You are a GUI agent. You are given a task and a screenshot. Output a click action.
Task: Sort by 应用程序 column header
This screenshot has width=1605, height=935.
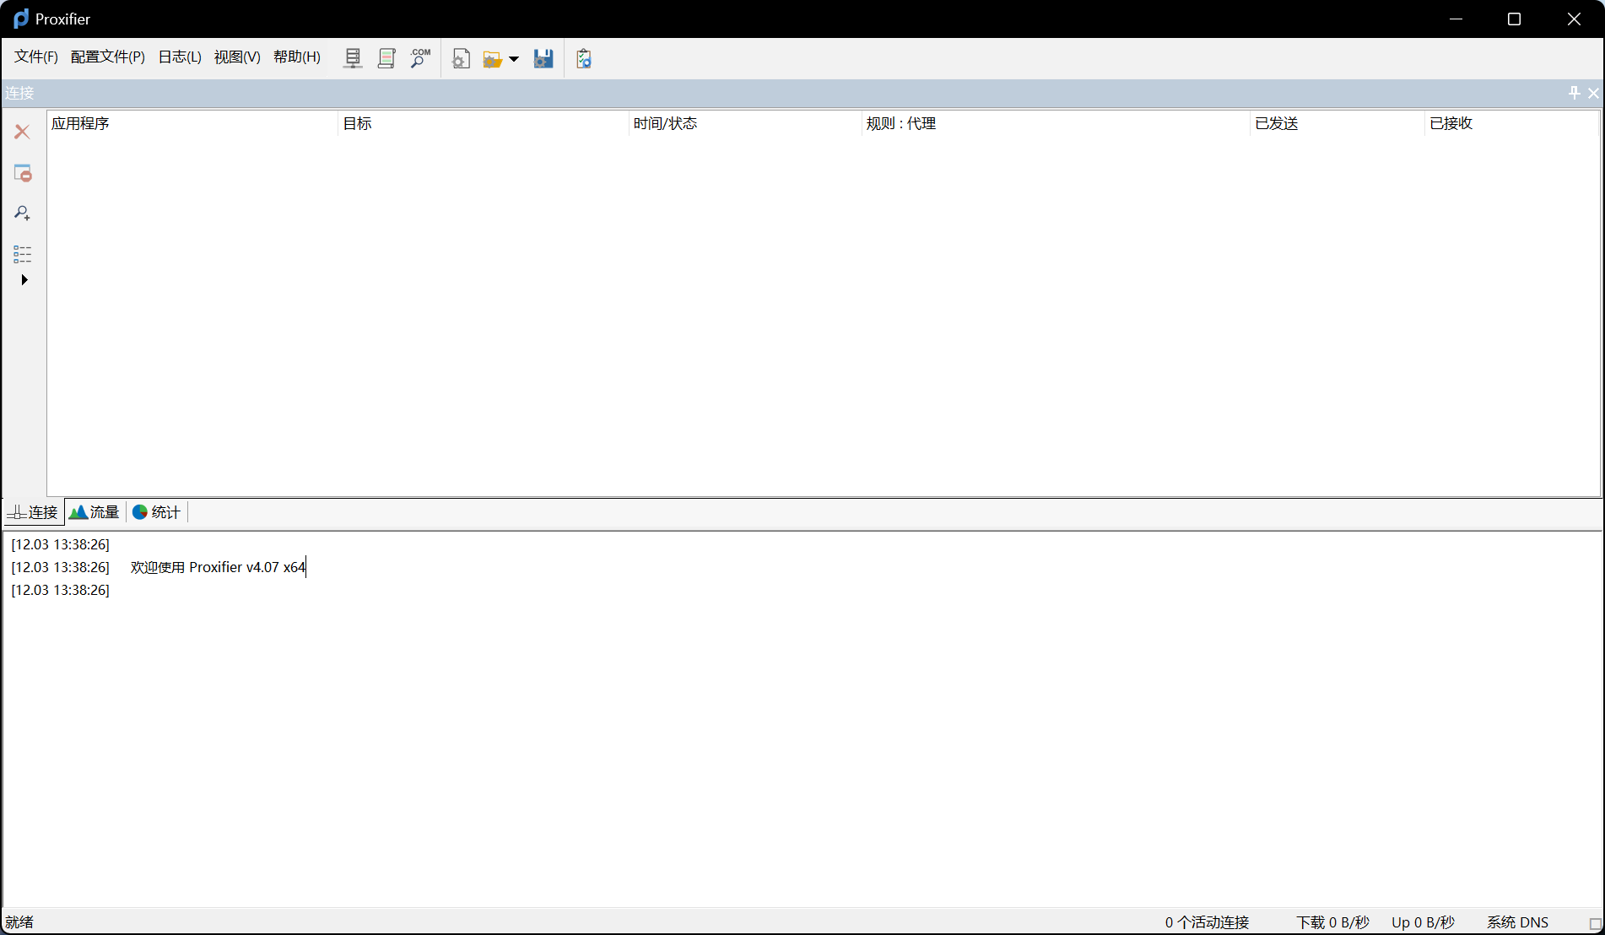(x=192, y=123)
